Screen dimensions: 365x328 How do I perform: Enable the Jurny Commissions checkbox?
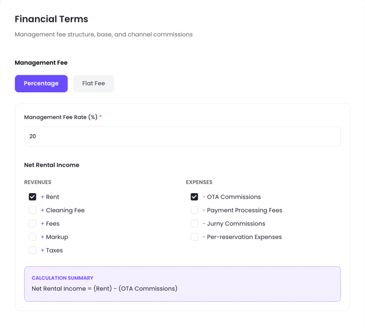194,223
